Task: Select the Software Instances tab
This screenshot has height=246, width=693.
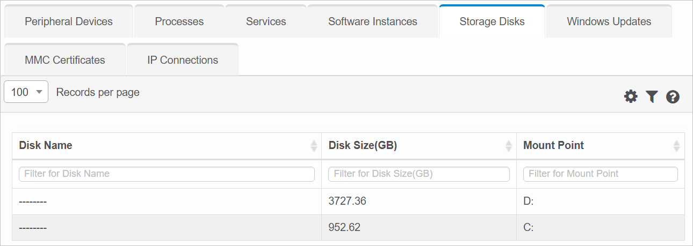Action: (373, 22)
